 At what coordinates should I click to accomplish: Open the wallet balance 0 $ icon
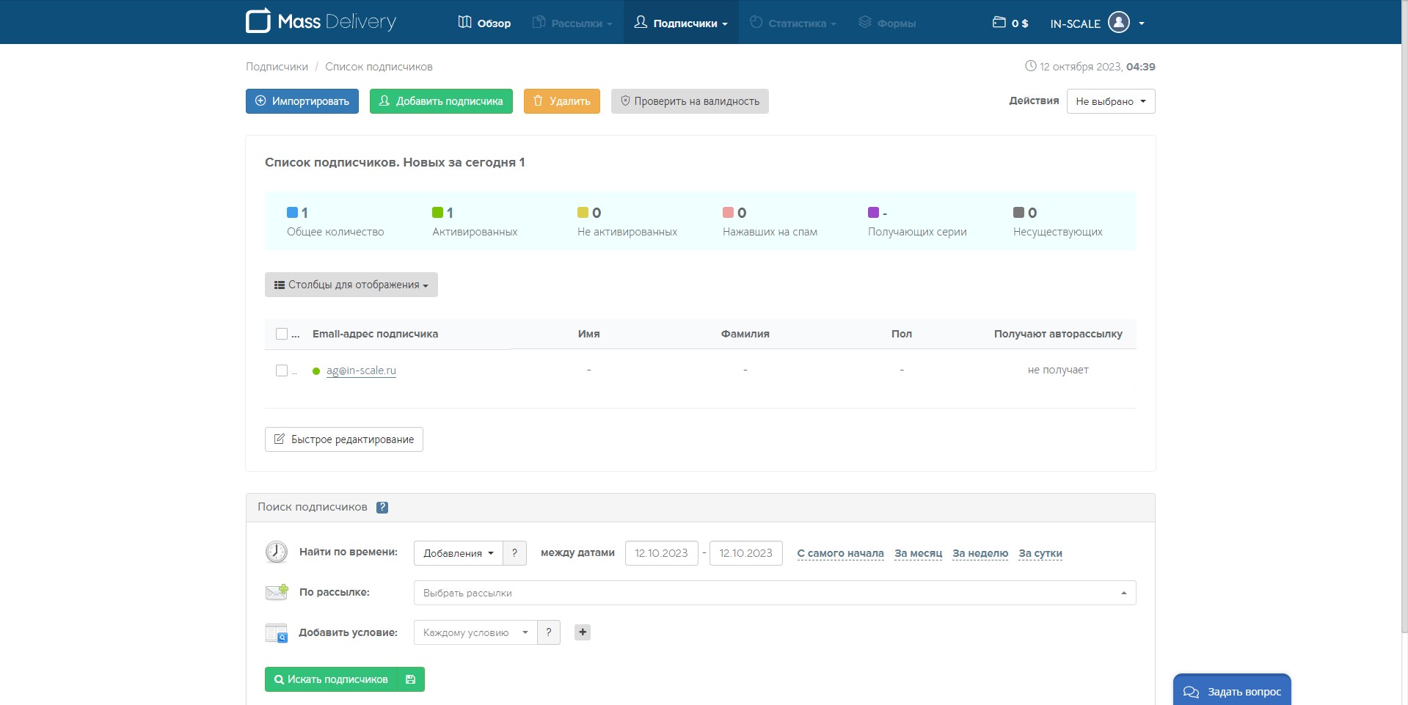pyautogui.click(x=999, y=22)
